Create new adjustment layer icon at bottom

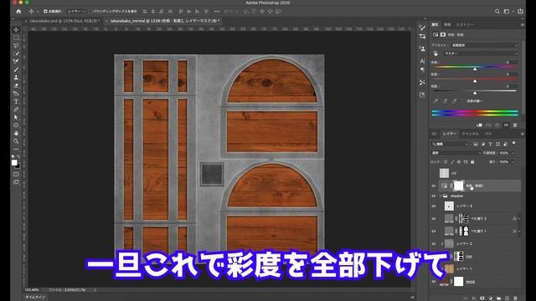click(x=491, y=298)
